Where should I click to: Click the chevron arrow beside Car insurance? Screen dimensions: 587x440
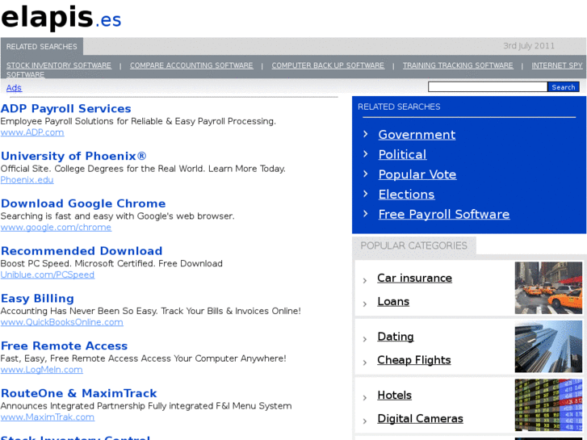pos(365,280)
